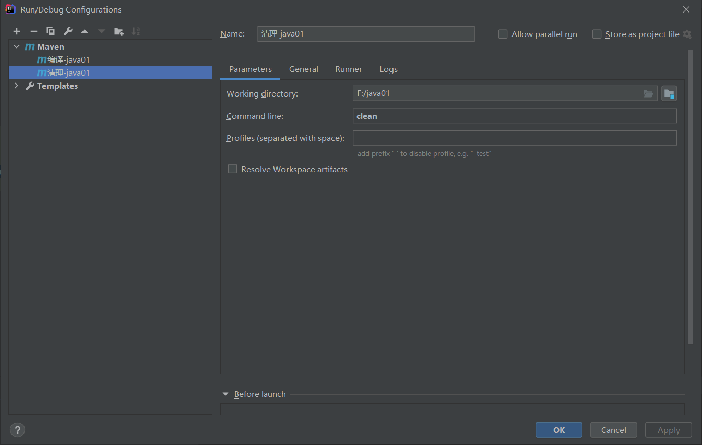
Task: Close the Run/Debug Configurations dialog
Action: 686,9
